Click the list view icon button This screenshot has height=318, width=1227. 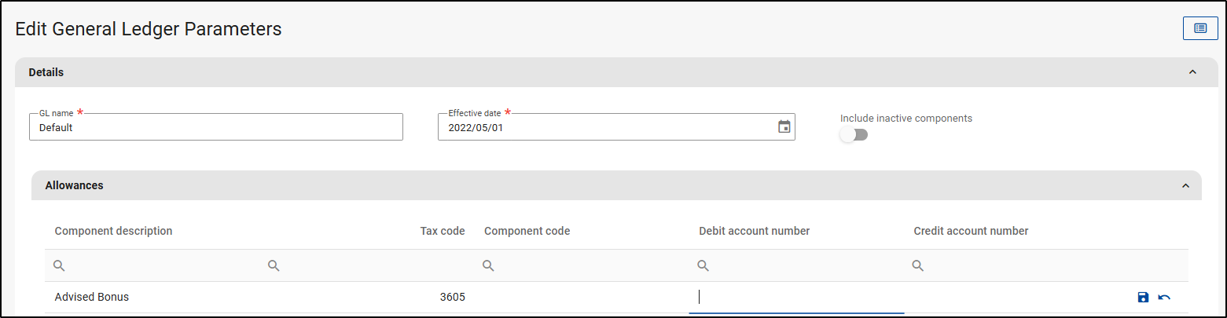[1200, 28]
